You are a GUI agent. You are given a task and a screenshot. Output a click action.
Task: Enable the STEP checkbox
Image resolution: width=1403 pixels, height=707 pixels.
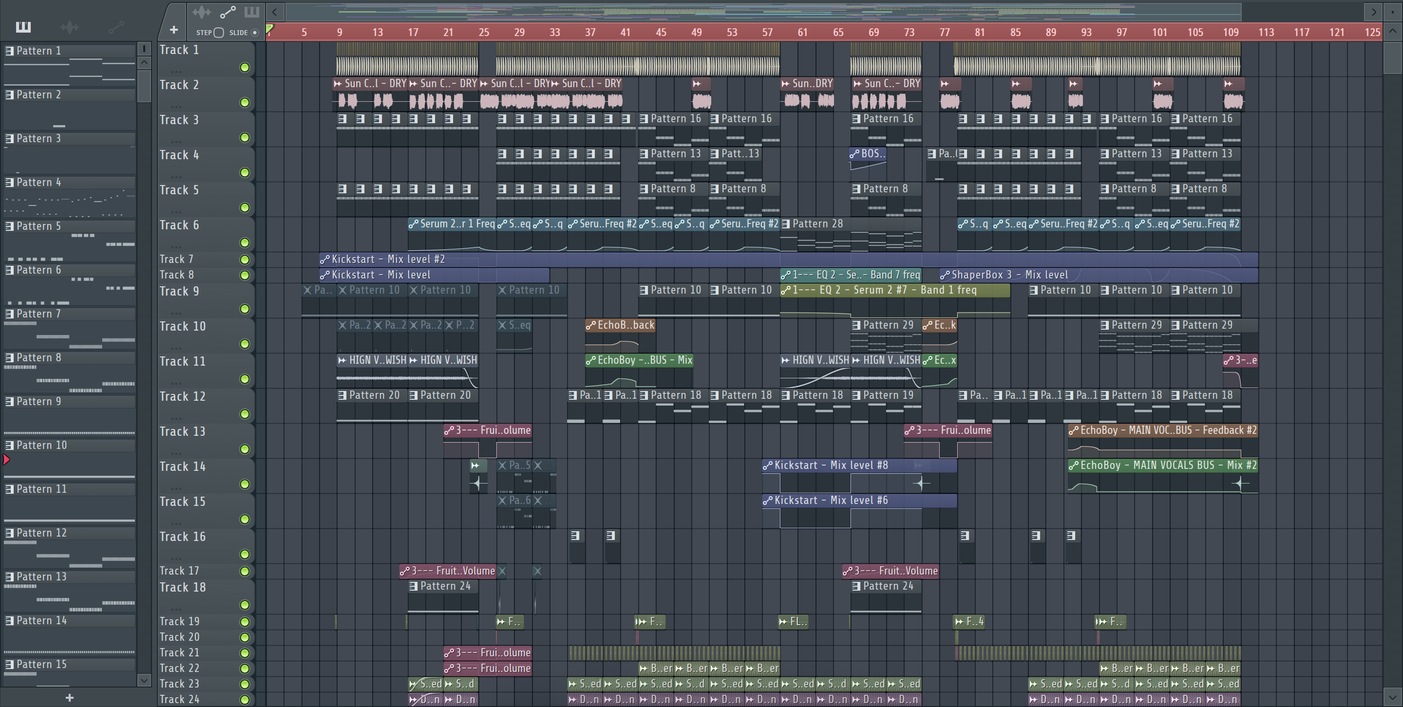click(219, 33)
